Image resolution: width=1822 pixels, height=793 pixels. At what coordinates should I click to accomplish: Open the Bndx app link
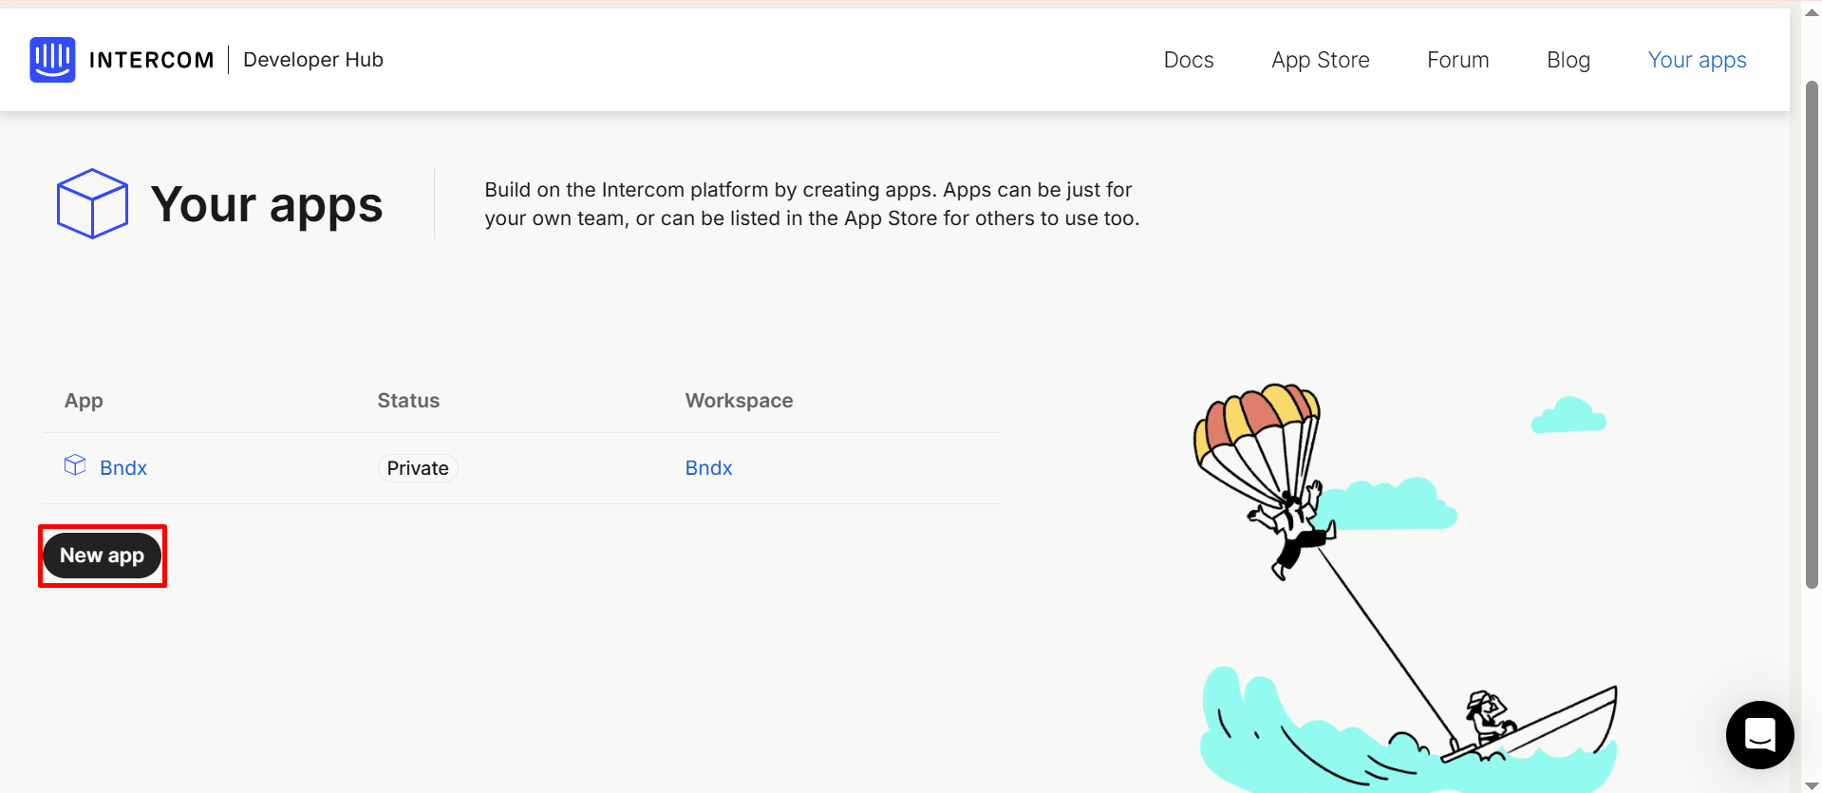click(x=123, y=467)
